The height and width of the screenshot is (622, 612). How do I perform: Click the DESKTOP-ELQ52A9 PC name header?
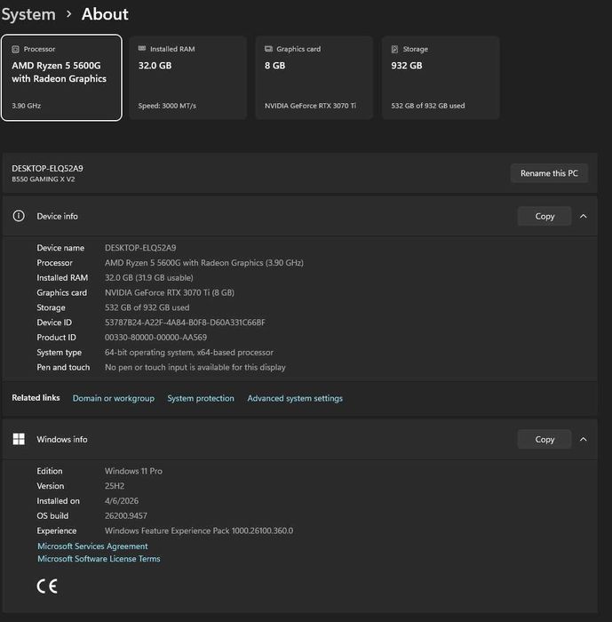48,168
